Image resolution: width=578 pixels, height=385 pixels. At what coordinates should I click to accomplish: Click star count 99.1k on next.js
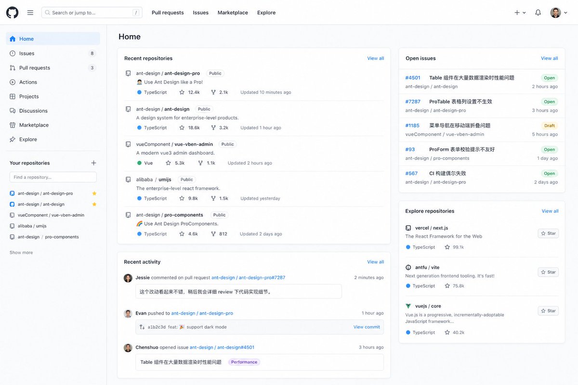(x=454, y=247)
